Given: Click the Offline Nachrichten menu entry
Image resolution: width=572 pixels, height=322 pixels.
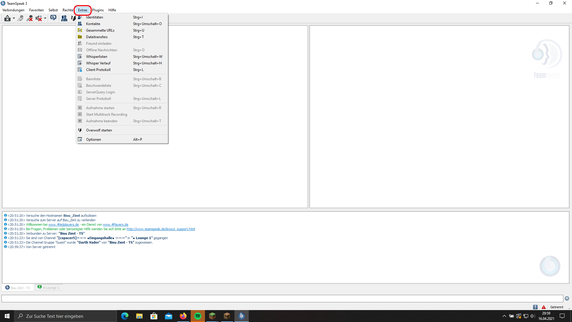Looking at the screenshot, I should 122,50.
